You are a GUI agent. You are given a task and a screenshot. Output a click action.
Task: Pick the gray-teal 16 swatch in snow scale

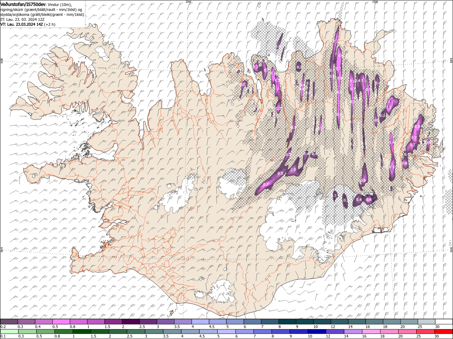point(374,322)
